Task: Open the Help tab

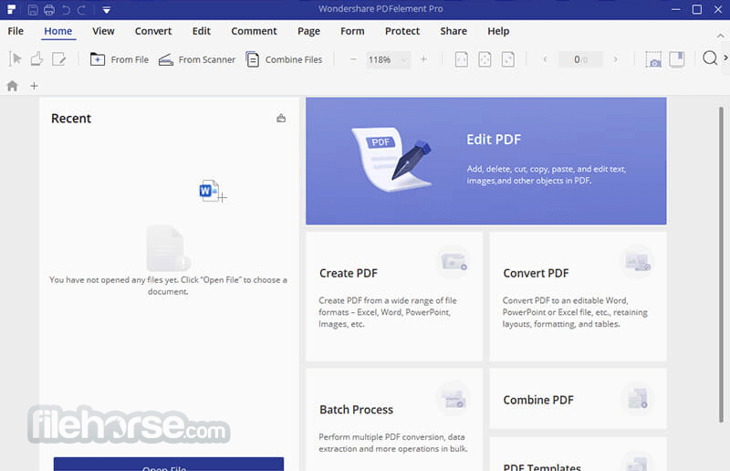Action: [x=498, y=31]
